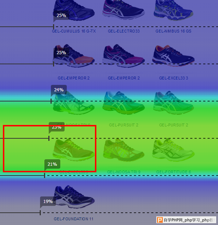Click the GEL-CUMULUS 16 G-TX product name
Viewport: 218px width, 225px height.
(74, 31)
